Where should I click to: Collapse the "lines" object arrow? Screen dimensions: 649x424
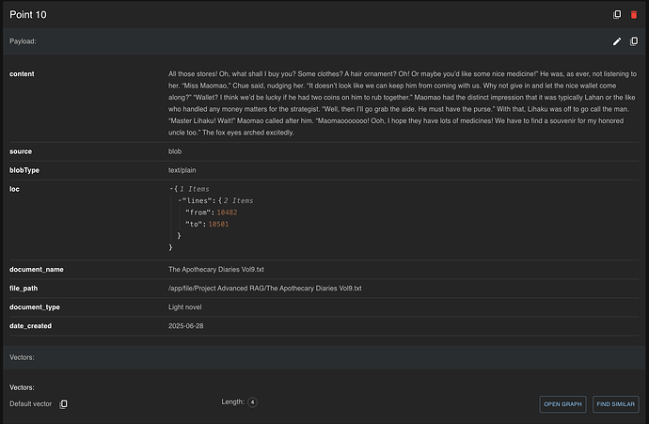point(180,200)
